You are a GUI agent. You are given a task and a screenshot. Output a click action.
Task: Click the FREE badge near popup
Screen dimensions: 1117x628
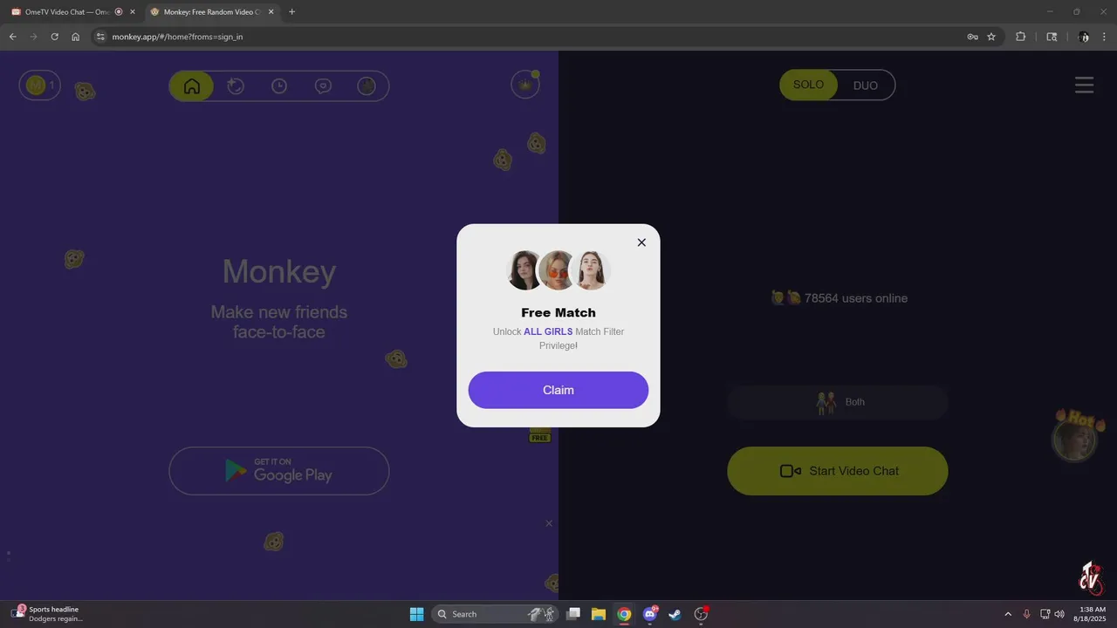point(540,436)
